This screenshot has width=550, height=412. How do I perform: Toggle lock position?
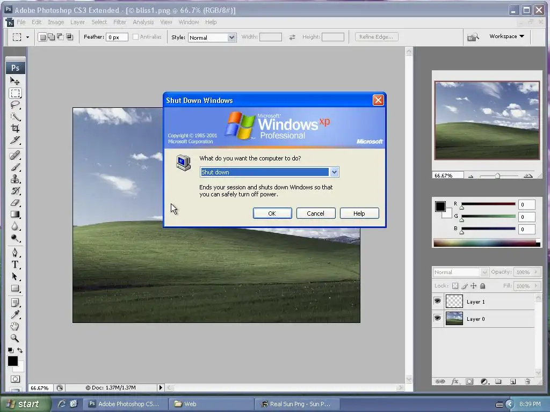474,286
